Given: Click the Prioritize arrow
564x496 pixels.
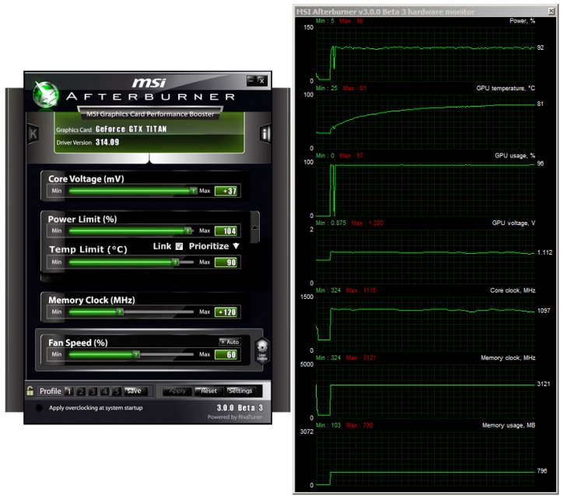Looking at the screenshot, I should (236, 246).
